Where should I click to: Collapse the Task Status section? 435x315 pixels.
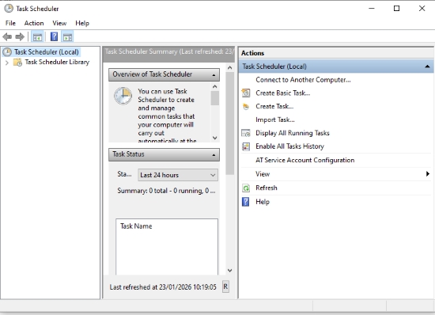(x=214, y=155)
